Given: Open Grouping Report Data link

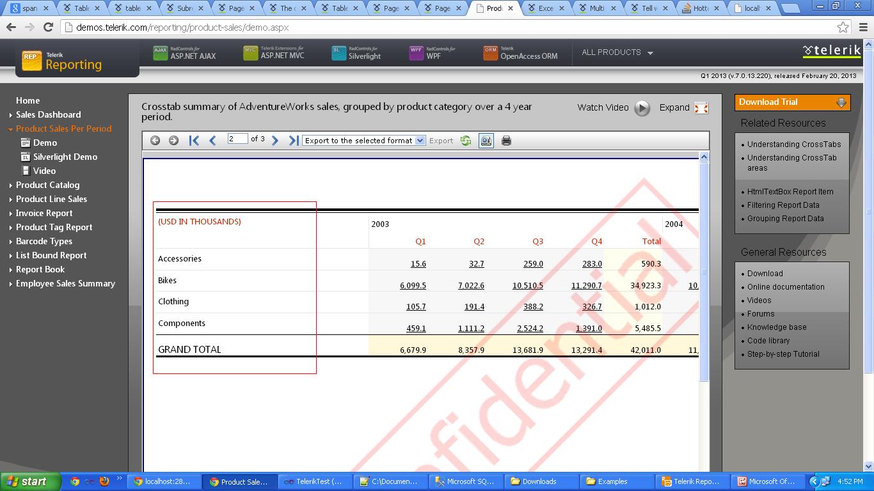Looking at the screenshot, I should 786,219.
